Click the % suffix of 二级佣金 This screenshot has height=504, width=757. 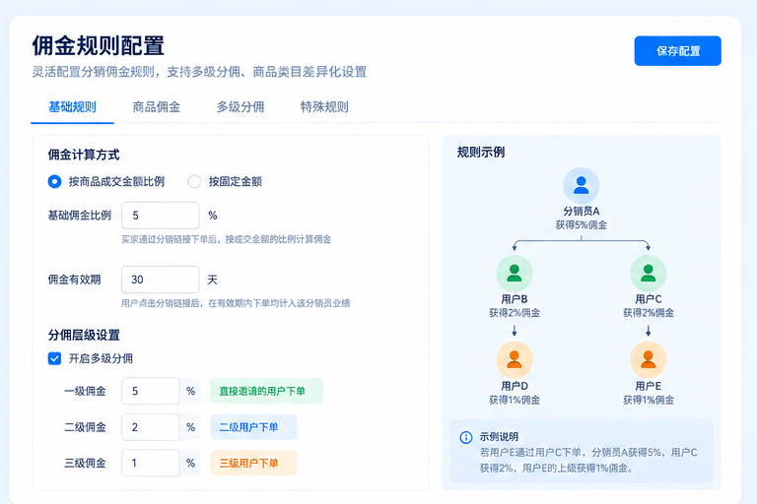click(190, 427)
